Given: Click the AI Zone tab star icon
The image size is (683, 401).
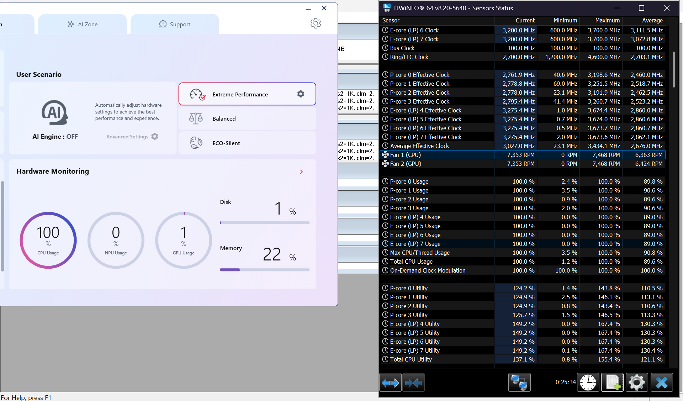Looking at the screenshot, I should click(x=71, y=24).
